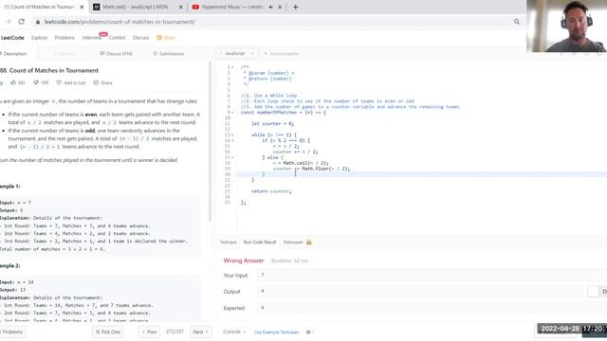Go to the Next problem
Image resolution: width=607 pixels, height=341 pixels.
point(200,332)
